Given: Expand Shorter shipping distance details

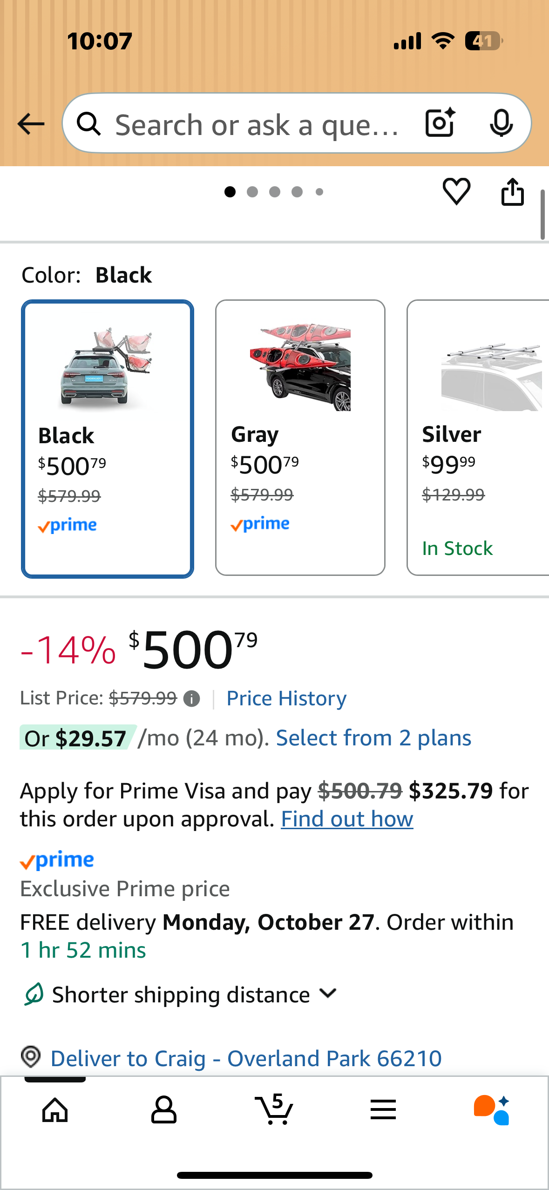Looking at the screenshot, I should click(328, 994).
